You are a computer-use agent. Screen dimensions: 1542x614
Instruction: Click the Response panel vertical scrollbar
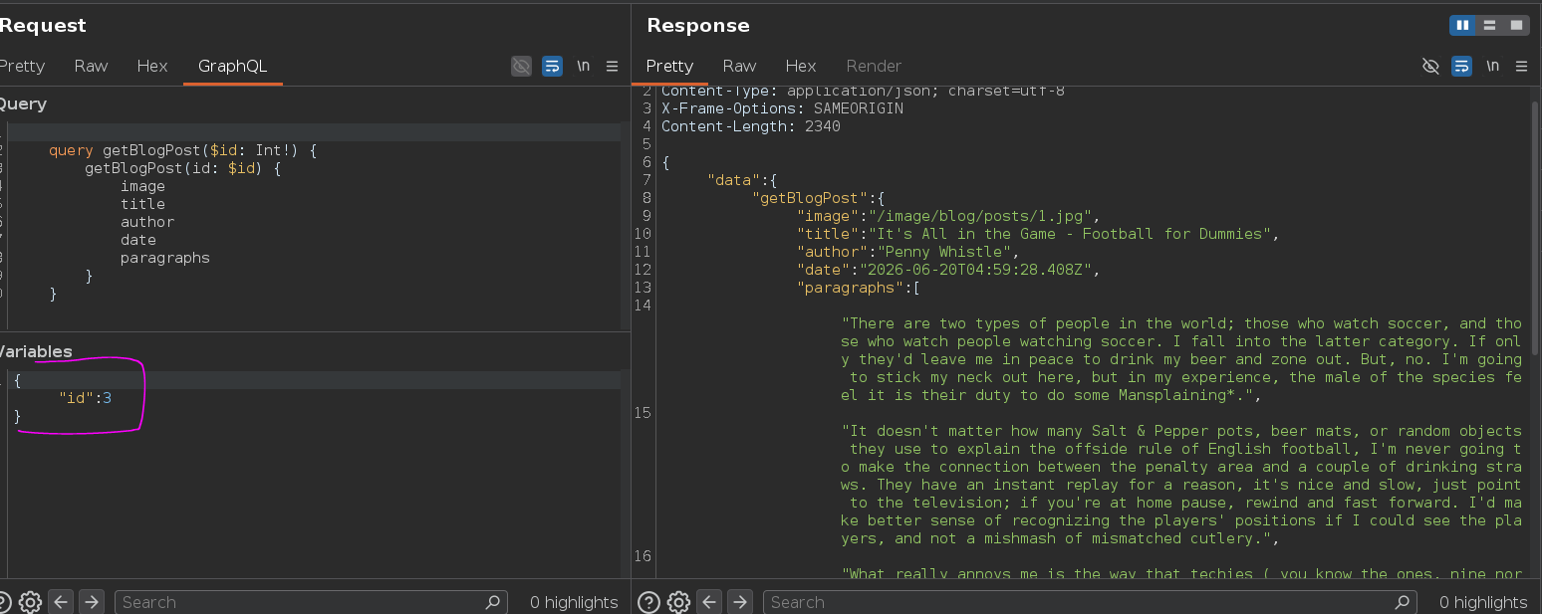(x=1534, y=229)
